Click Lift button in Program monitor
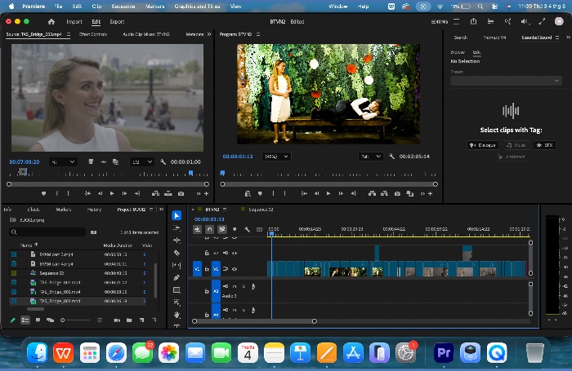This screenshot has width=572, height=371. coord(372,194)
